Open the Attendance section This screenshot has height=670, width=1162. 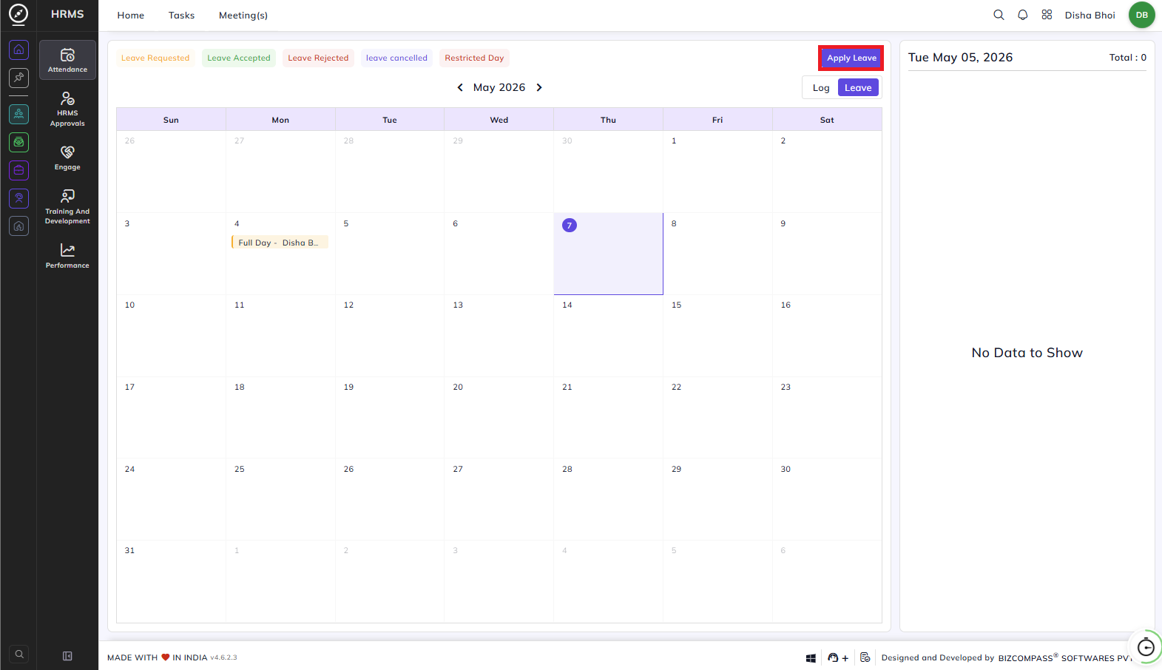(67, 60)
